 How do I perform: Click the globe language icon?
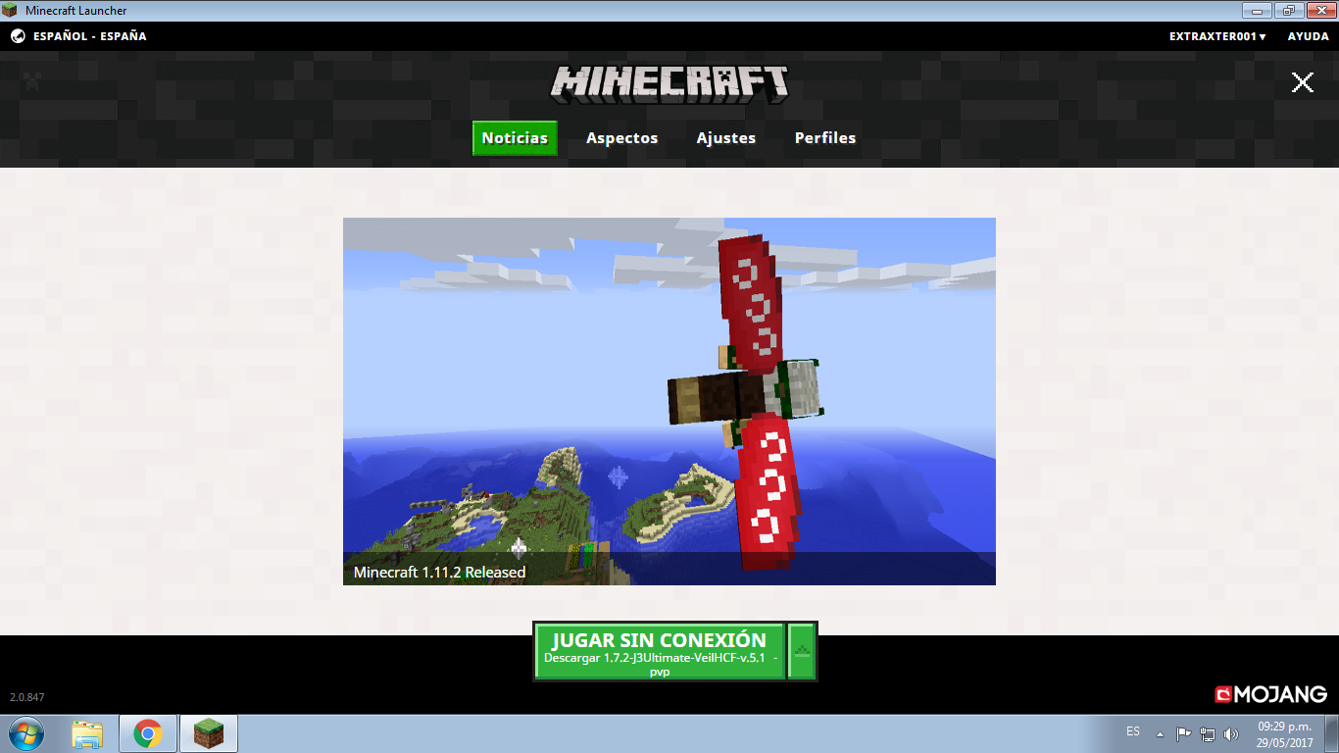tap(18, 36)
